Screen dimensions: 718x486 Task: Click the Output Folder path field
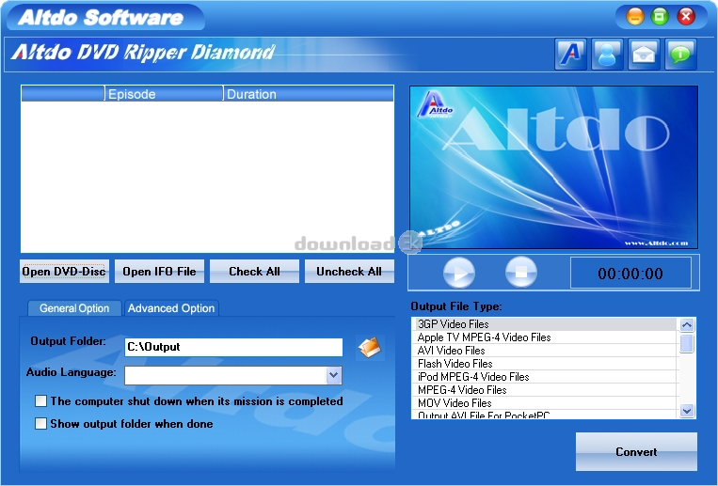pyautogui.click(x=233, y=347)
